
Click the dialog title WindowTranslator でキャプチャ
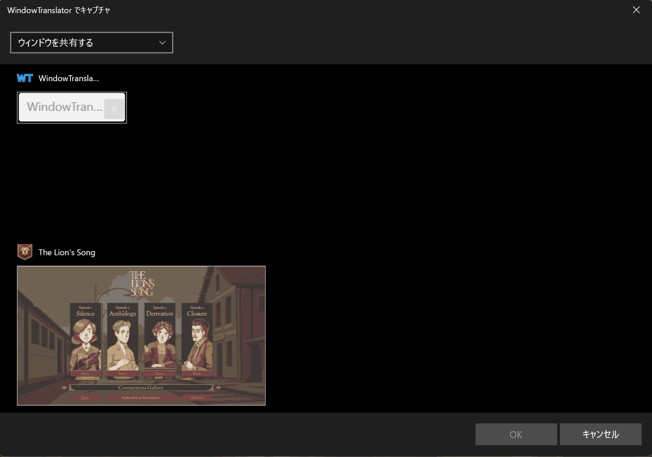tap(59, 10)
